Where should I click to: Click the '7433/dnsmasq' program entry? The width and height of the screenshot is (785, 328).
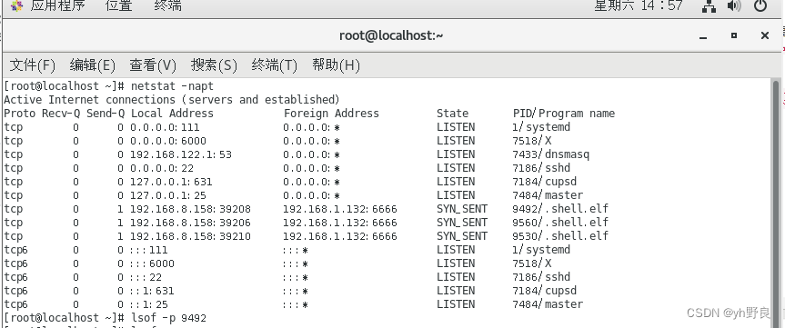(550, 154)
